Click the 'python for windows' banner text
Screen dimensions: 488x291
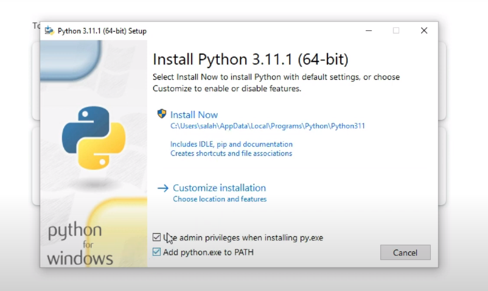coord(80,245)
